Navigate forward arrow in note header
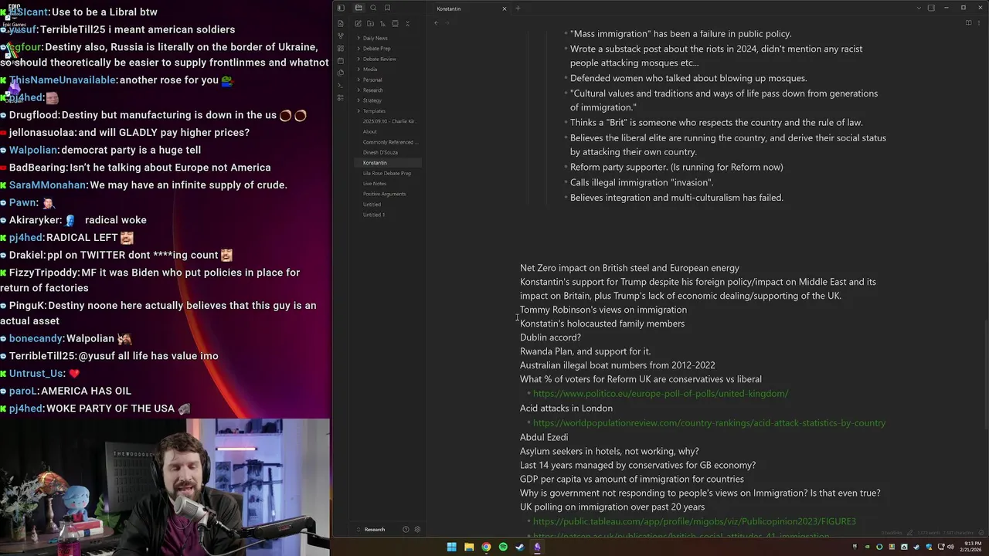Image resolution: width=989 pixels, height=556 pixels. point(447,23)
